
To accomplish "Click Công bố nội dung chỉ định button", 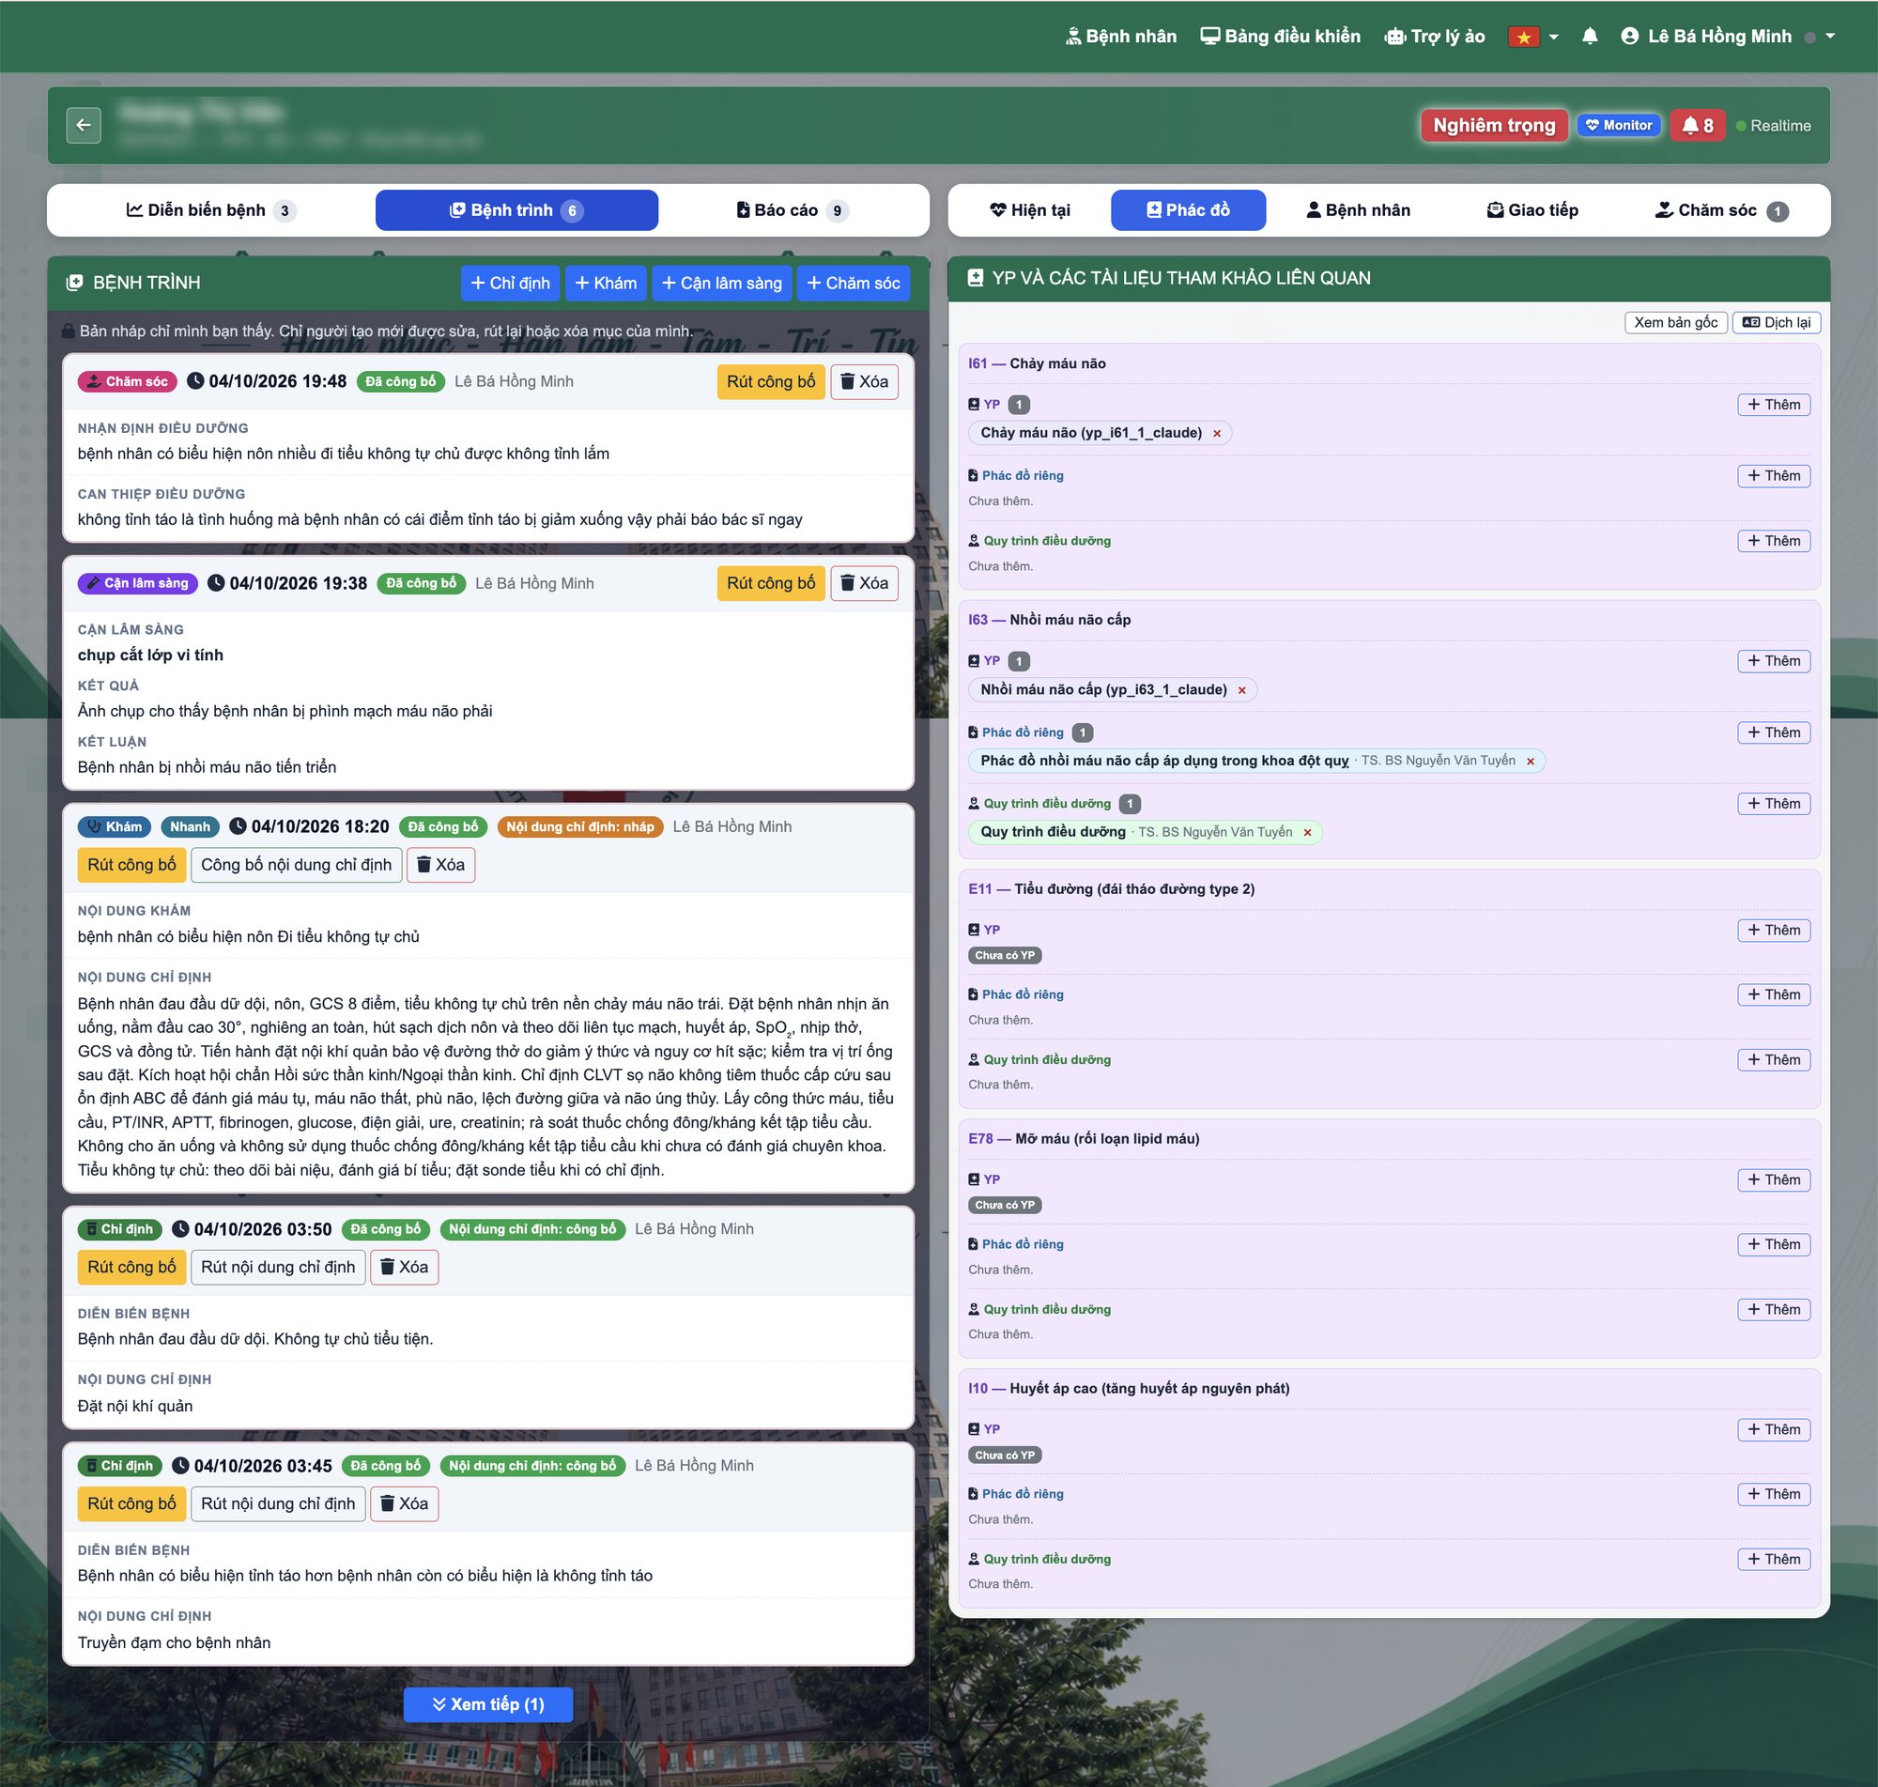I will [296, 865].
